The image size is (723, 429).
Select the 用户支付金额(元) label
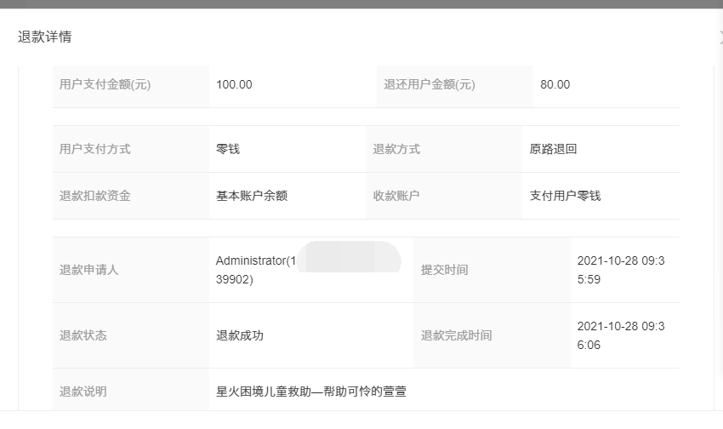click(x=105, y=84)
